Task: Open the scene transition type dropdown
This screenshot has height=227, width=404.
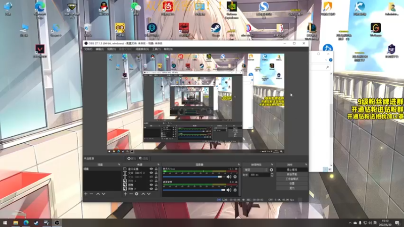Action: click(256, 170)
